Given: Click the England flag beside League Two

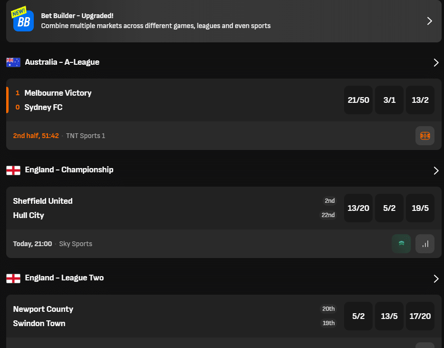Looking at the screenshot, I should click(x=13, y=278).
